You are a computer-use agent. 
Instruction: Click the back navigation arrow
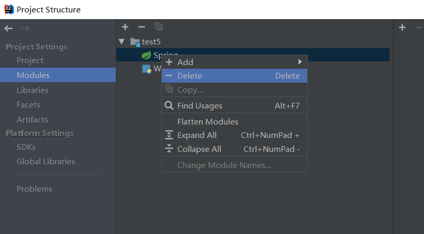(x=8, y=29)
